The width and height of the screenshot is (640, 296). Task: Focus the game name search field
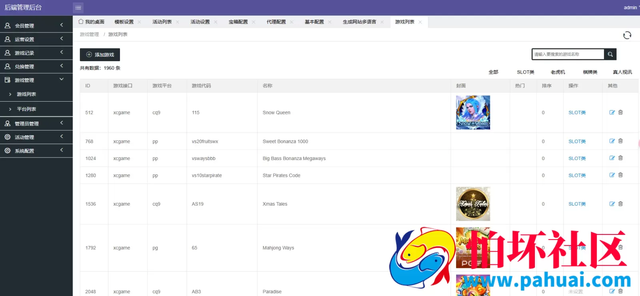click(568, 54)
